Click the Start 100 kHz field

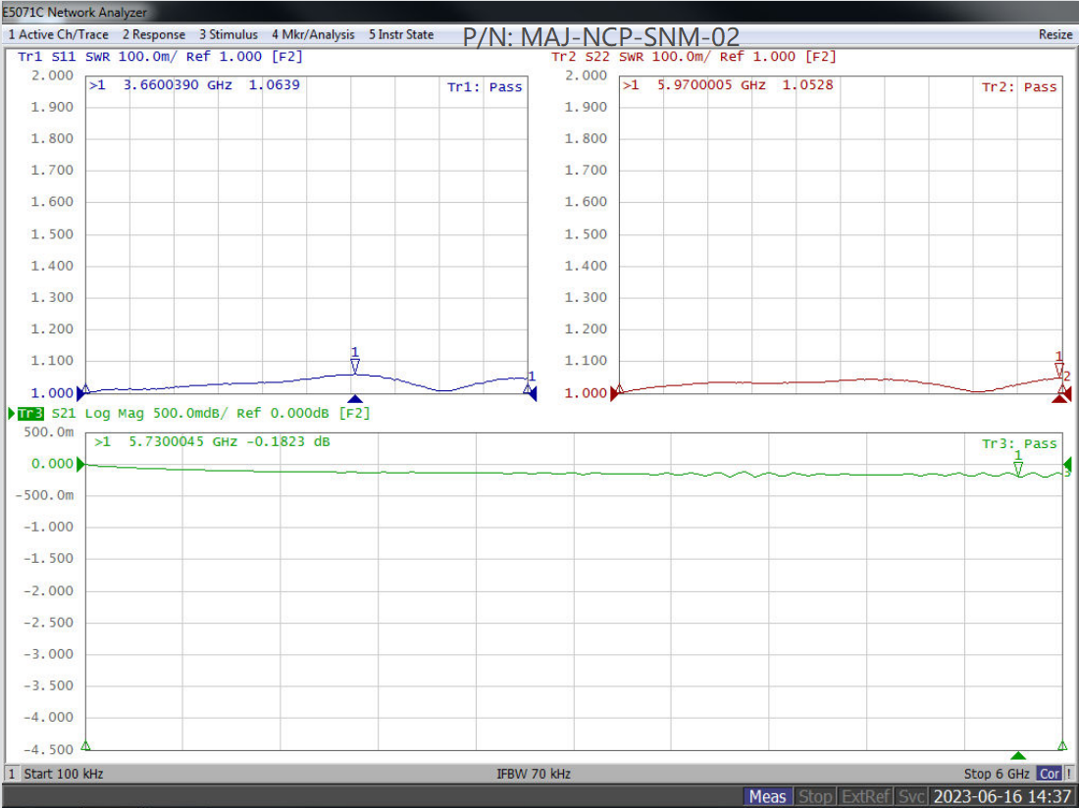pyautogui.click(x=64, y=774)
